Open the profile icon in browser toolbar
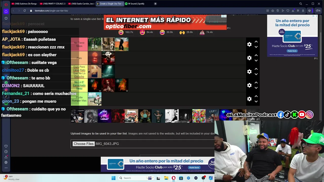Image resolution: width=324 pixels, height=182 pixels. point(303,11)
